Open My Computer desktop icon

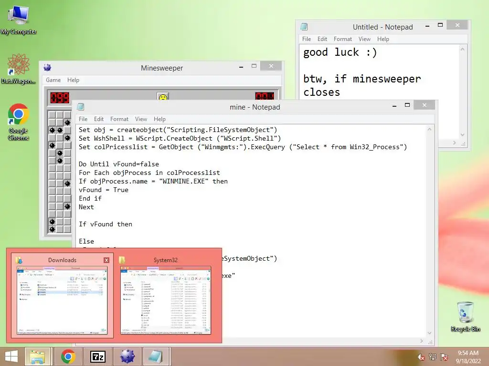19,19
